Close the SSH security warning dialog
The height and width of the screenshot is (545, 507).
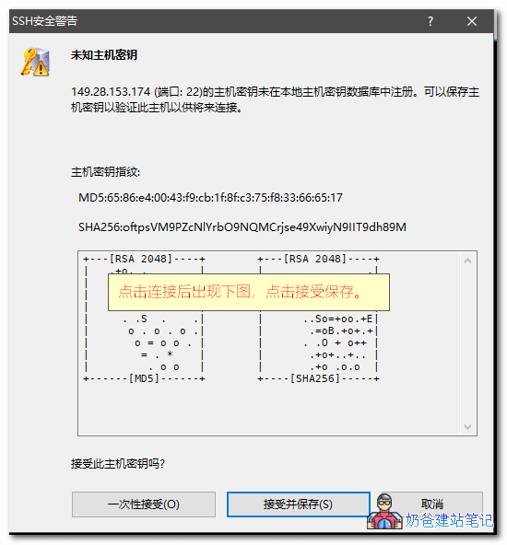(471, 21)
